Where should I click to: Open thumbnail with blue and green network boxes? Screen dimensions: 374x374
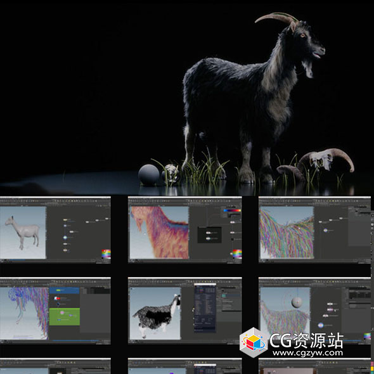click(55, 311)
